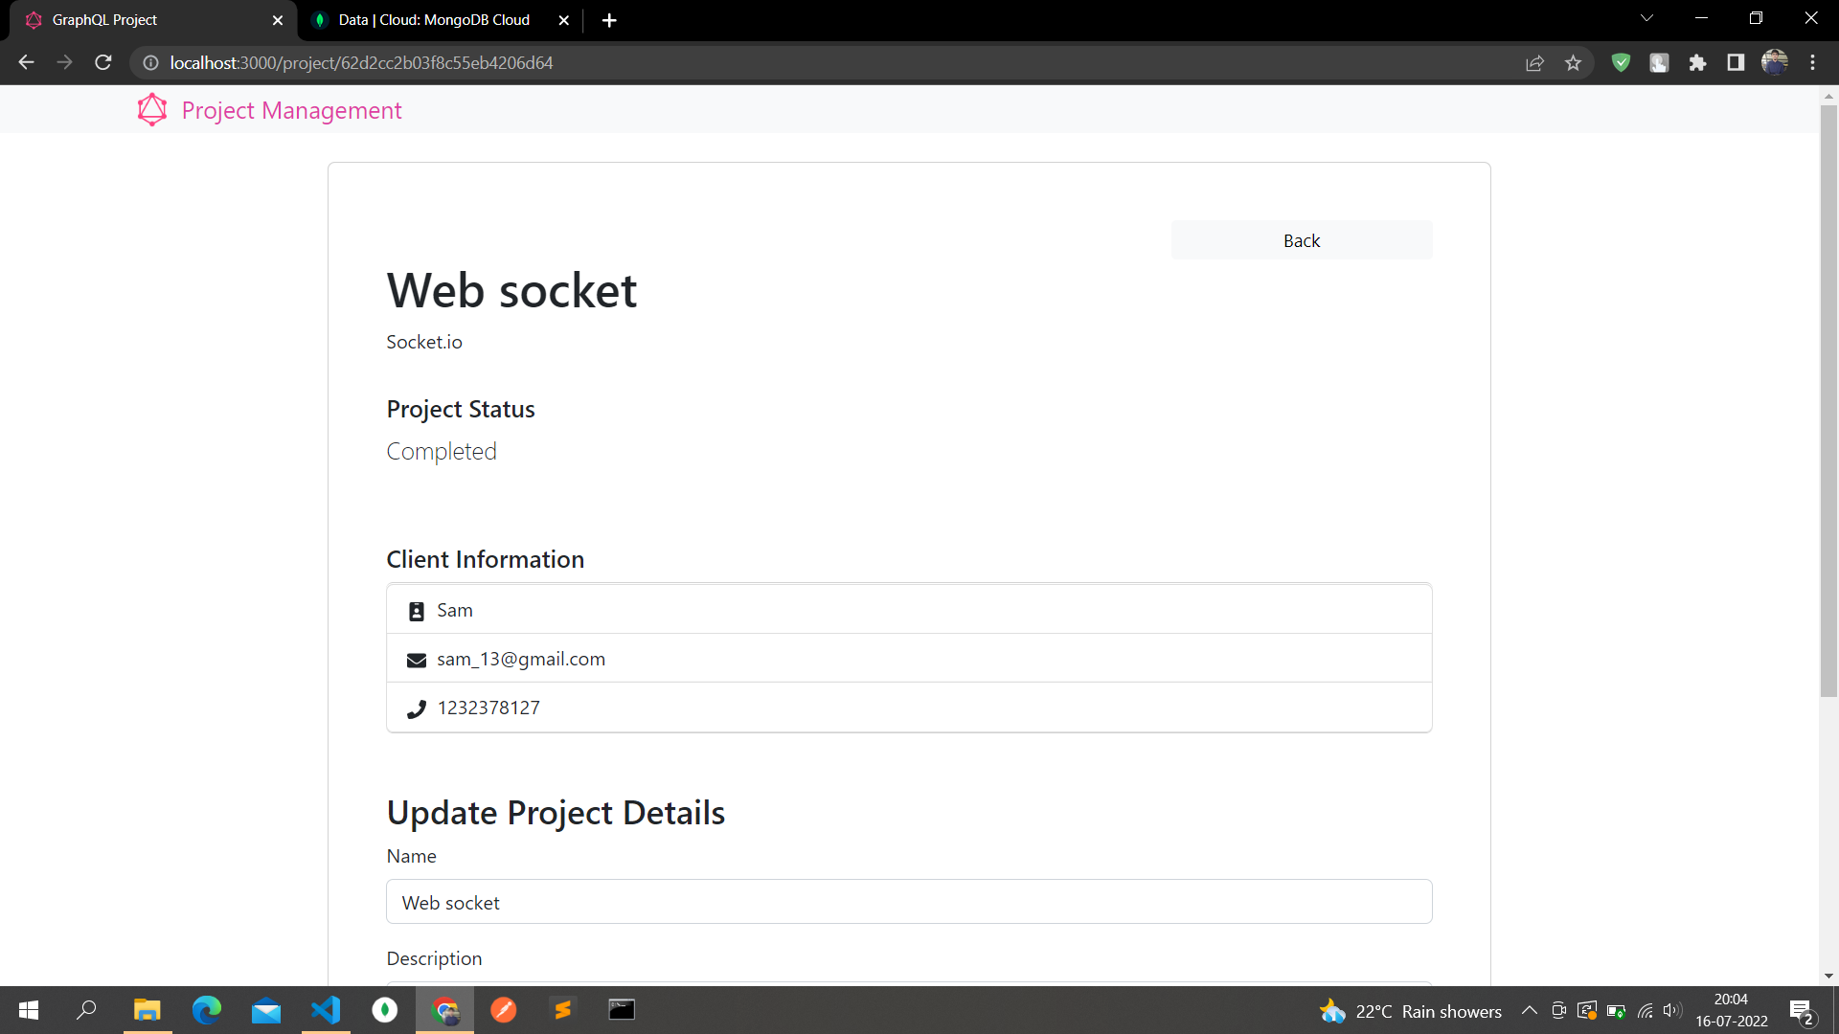
Task: Share this page icon
Action: (x=1534, y=62)
